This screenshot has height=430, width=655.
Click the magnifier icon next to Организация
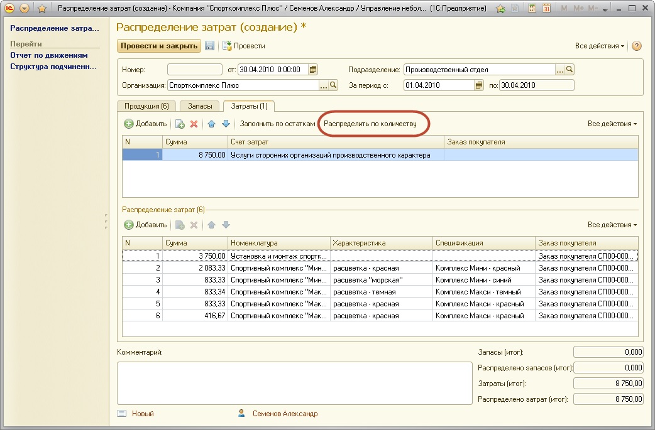[x=334, y=85]
